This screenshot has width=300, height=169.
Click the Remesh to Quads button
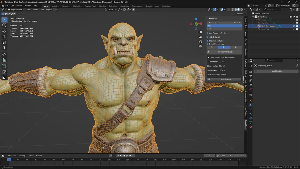click(224, 52)
